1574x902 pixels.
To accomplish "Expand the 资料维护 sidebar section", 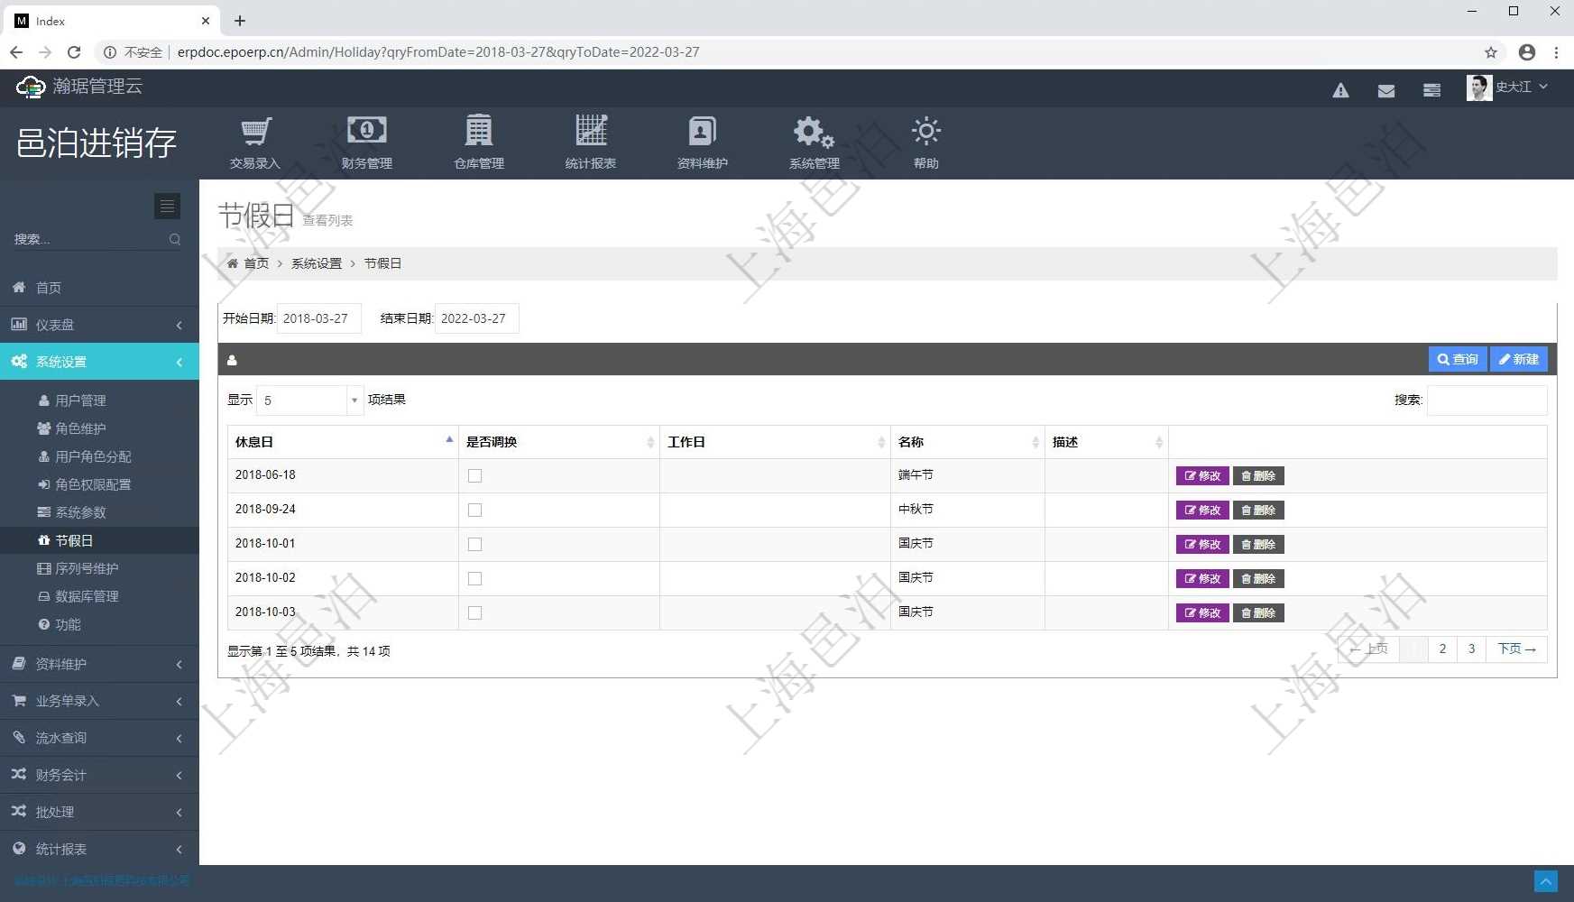I will pyautogui.click(x=99, y=664).
